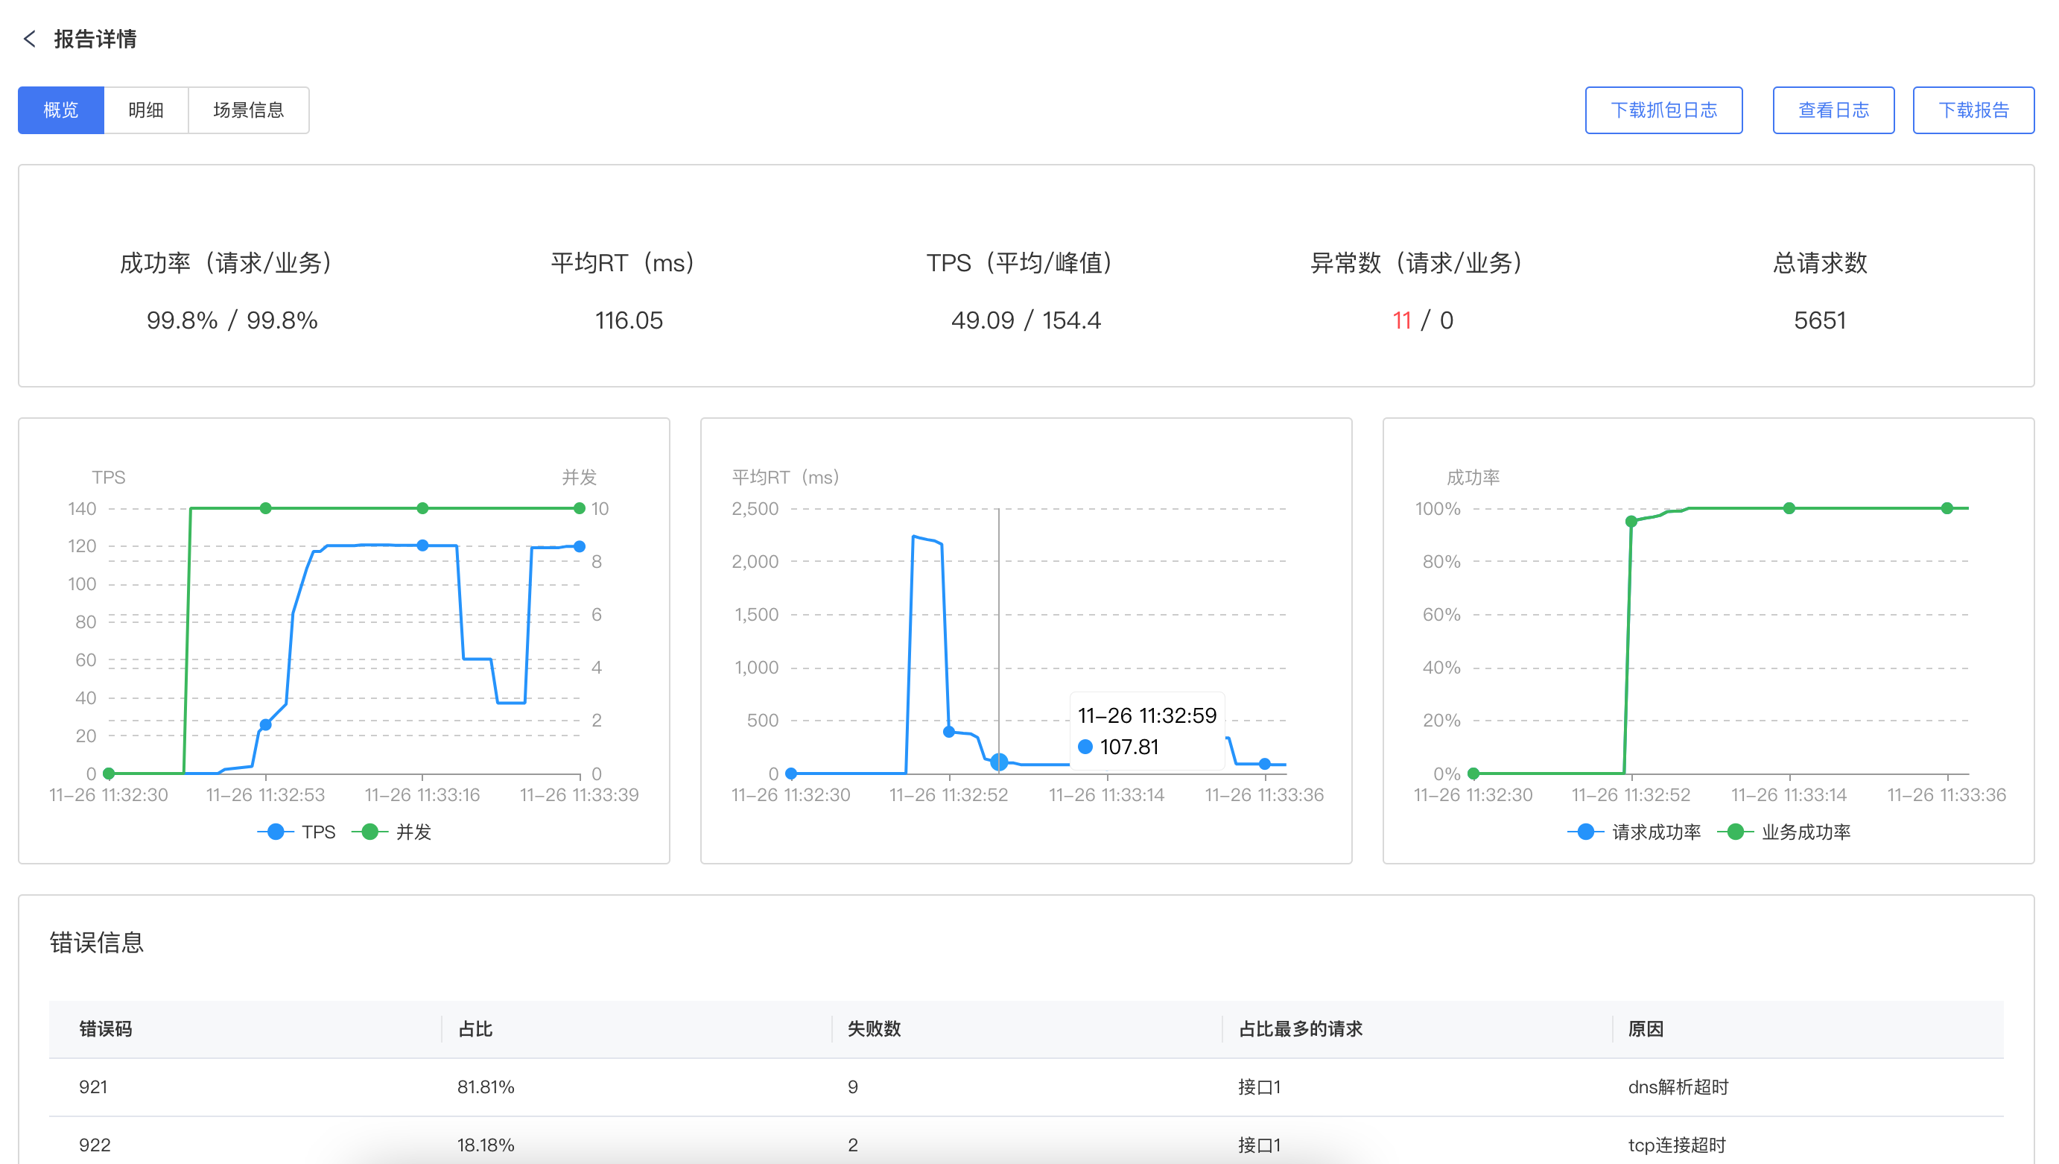Screen dimensions: 2059x1164
Task: Select error code 922 row
Action: pyautogui.click(x=94, y=1144)
